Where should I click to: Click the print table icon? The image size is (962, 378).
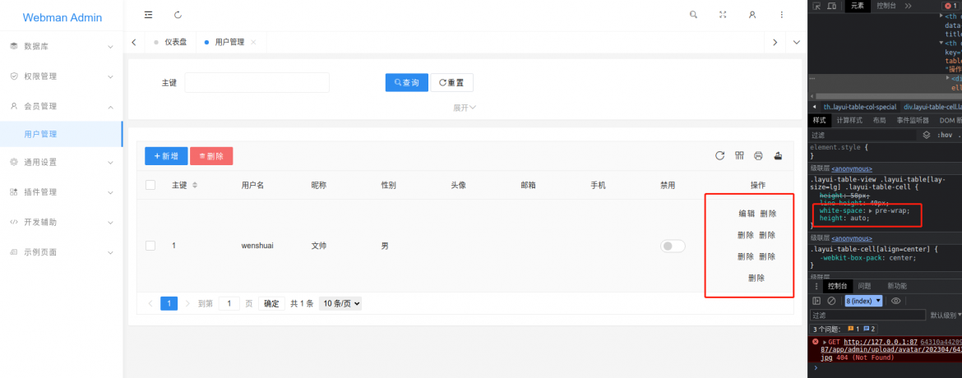coord(758,156)
